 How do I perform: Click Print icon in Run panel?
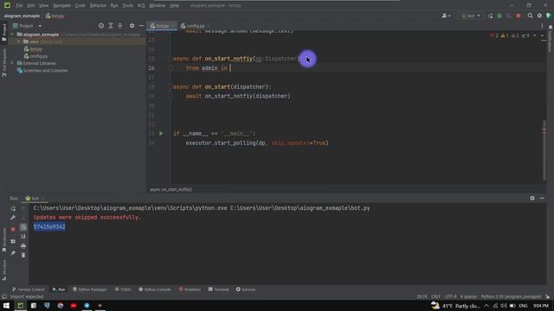pyautogui.click(x=23, y=245)
